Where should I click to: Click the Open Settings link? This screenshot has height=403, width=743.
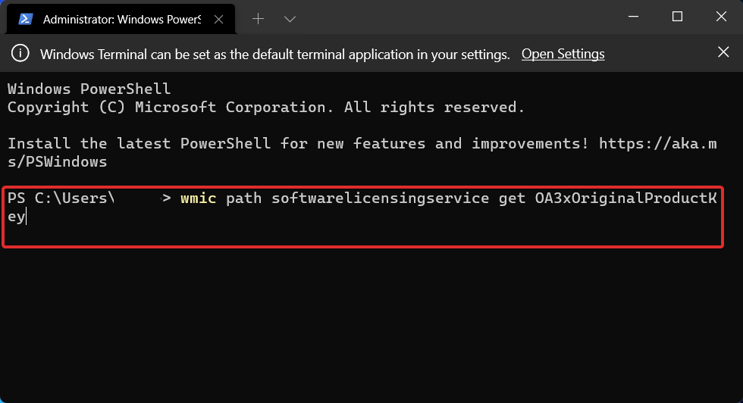point(563,54)
